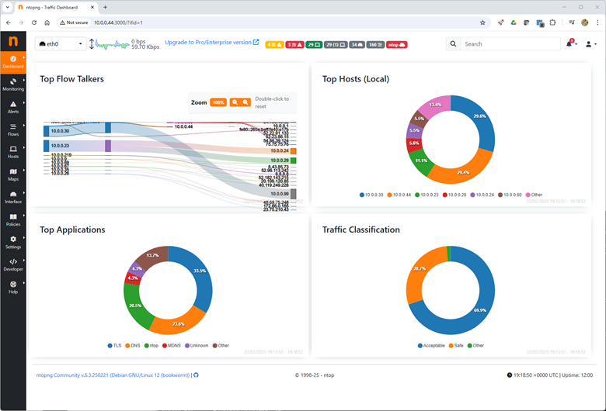Toggle the Safe classification legend entry

click(x=456, y=346)
